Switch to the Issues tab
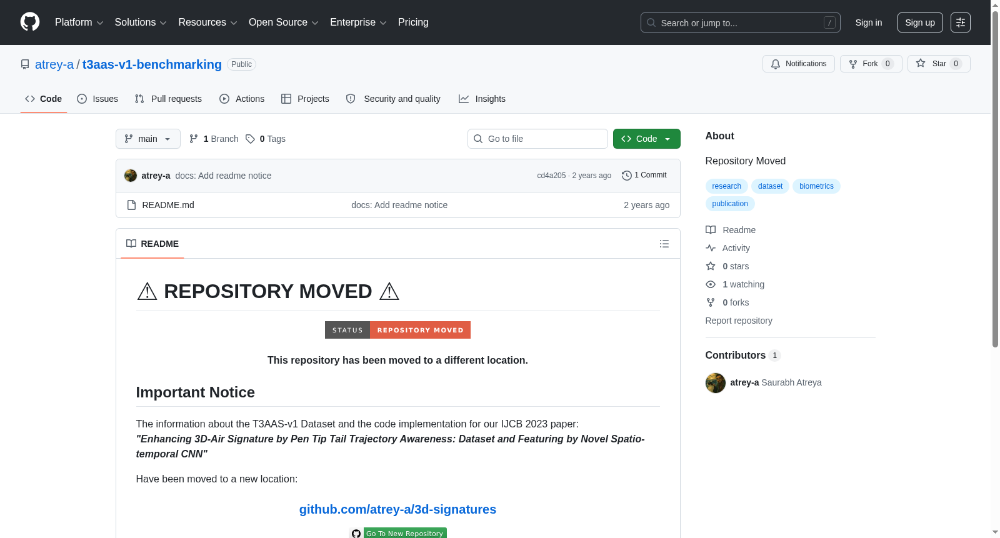Viewport: 1000px width, 538px height. pos(97,99)
